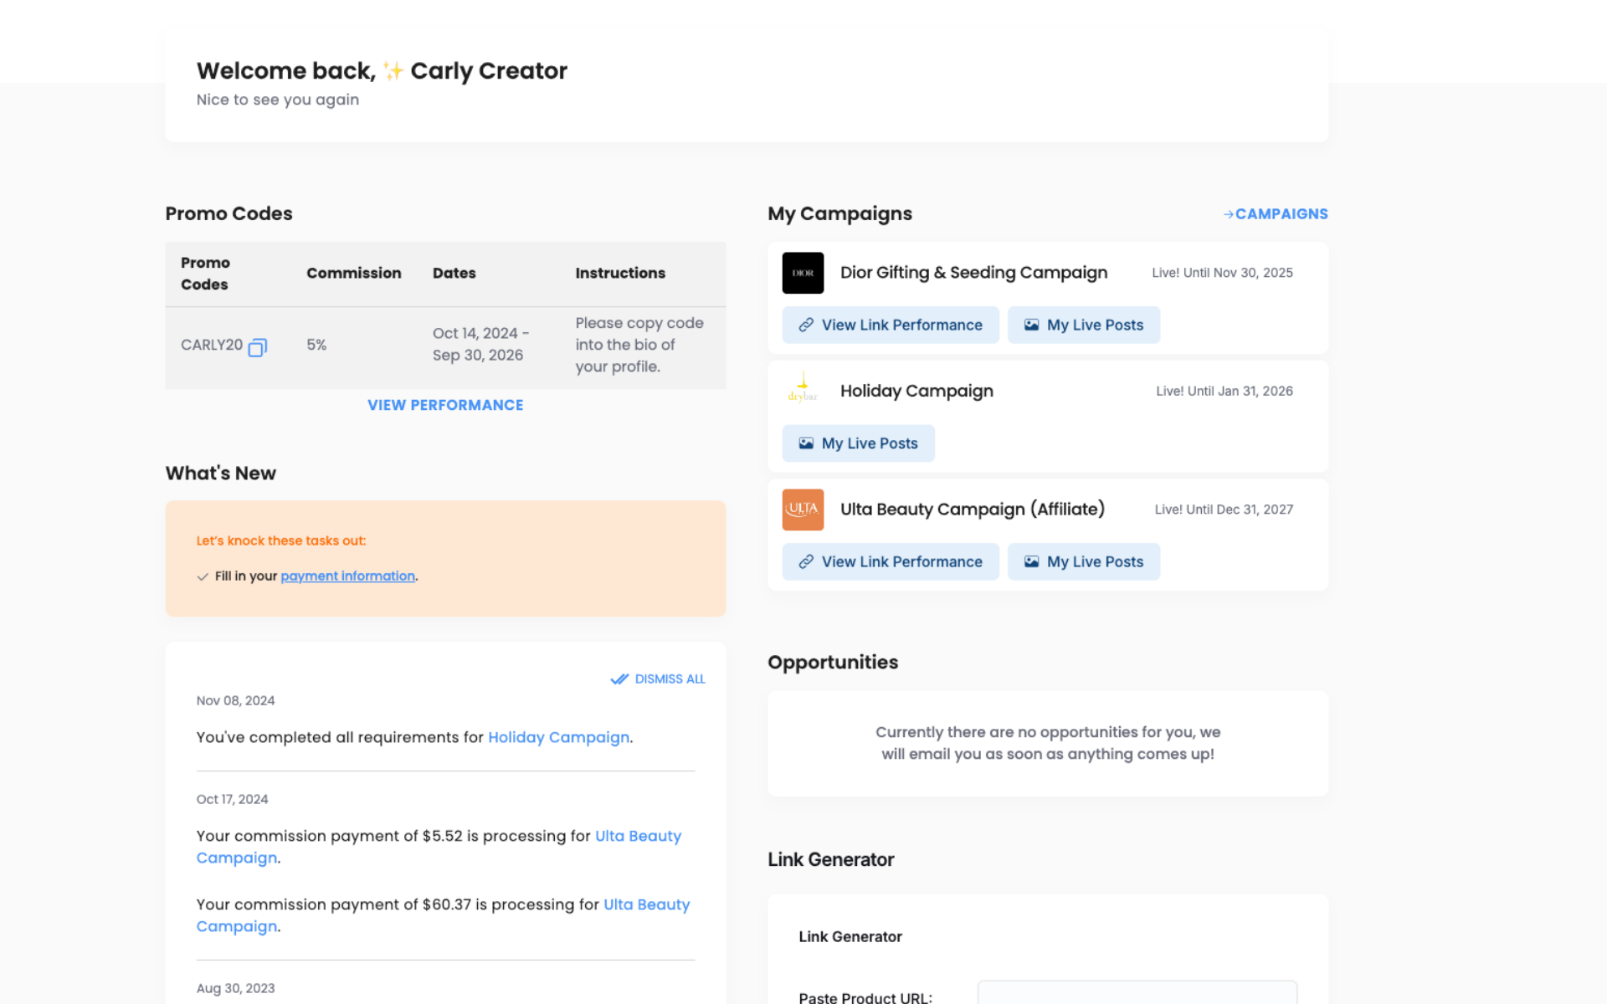
Task: Open Campaigns link with arrow icon
Action: (x=1275, y=214)
